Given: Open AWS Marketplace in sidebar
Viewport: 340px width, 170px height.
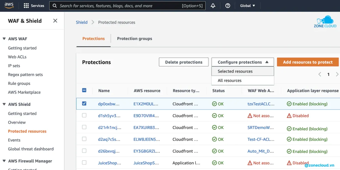Looking at the screenshot, I should coord(24,92).
